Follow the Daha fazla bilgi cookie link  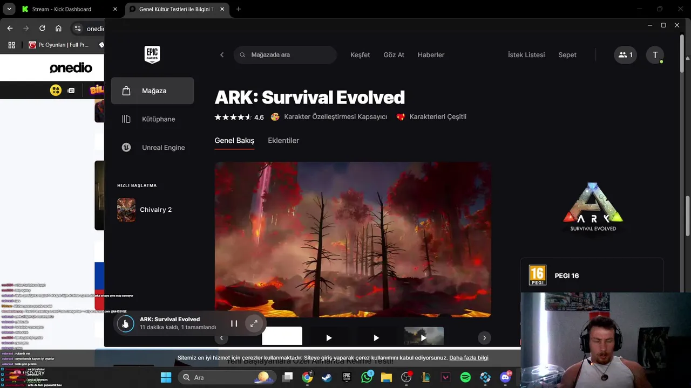469,358
